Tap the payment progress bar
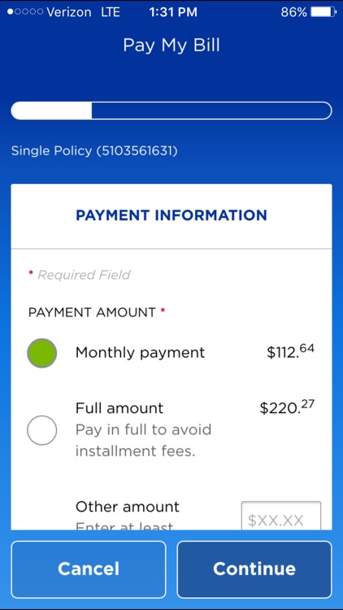Screen dimensions: 343x610 point(171,111)
